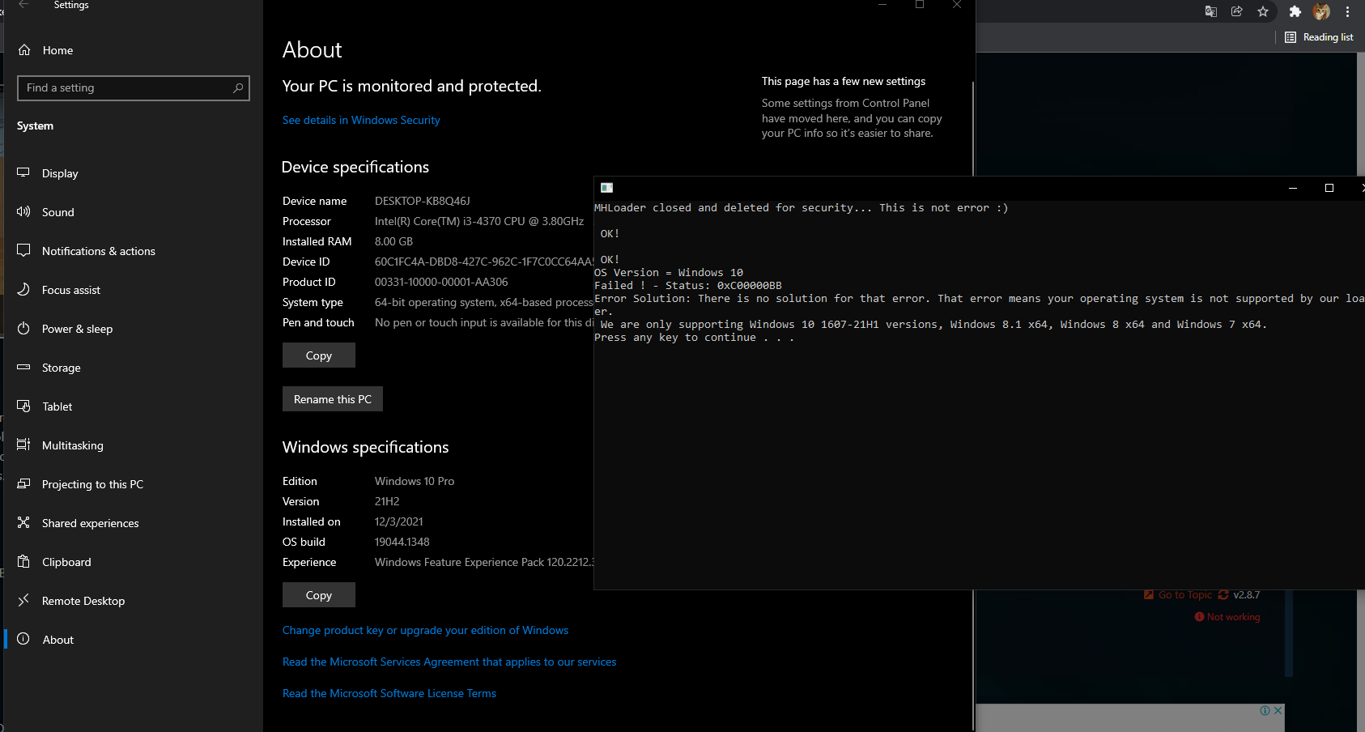Click Find a setting search box
Viewport: 1365px width, 732px height.
coord(134,88)
